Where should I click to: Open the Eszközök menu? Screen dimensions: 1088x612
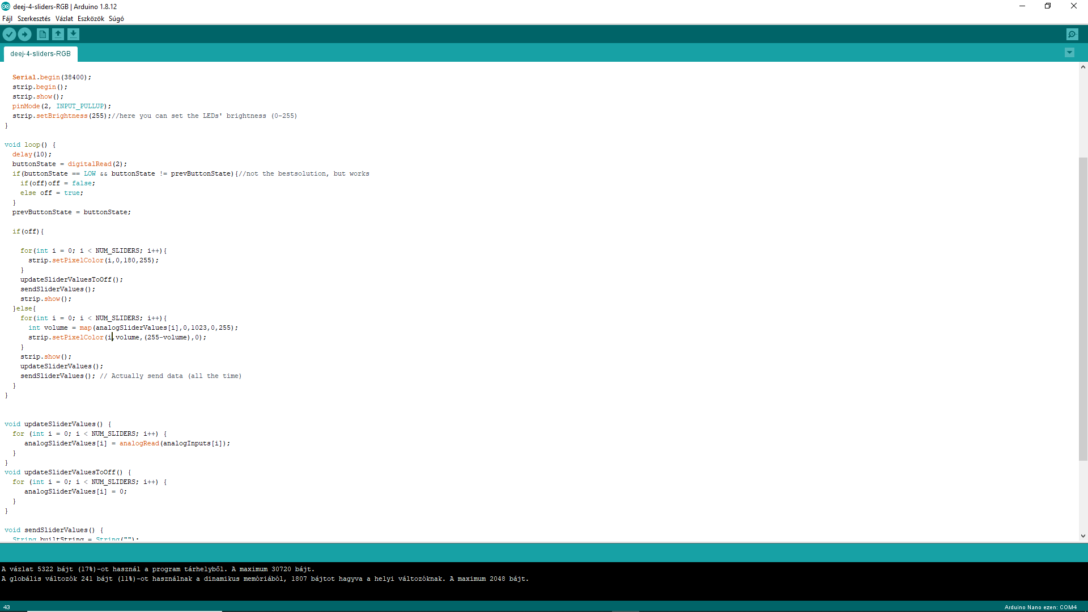(x=91, y=19)
